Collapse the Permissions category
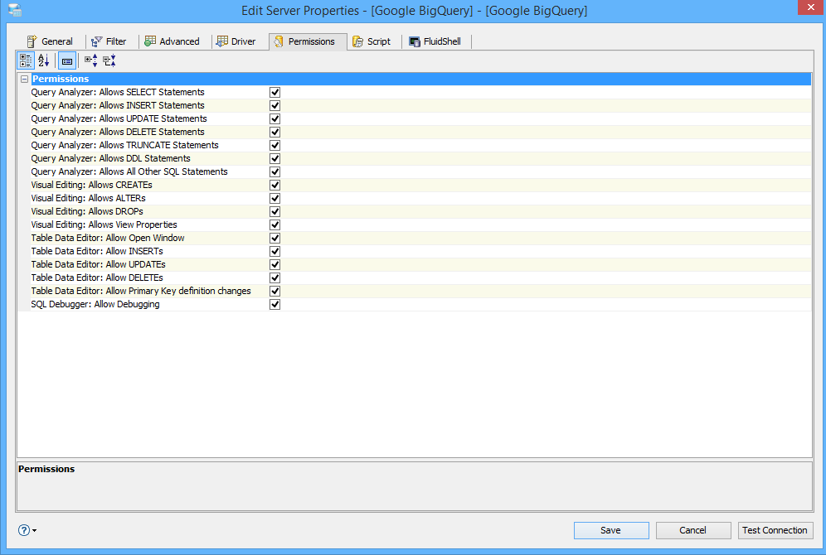The width and height of the screenshot is (826, 555). tap(24, 79)
